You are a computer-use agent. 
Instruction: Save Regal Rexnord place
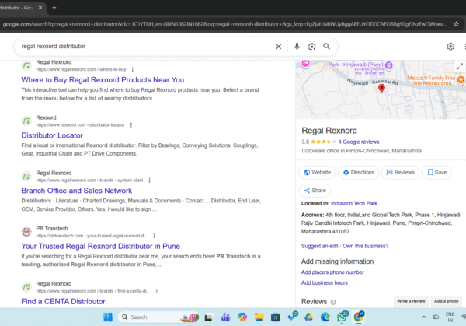436,172
